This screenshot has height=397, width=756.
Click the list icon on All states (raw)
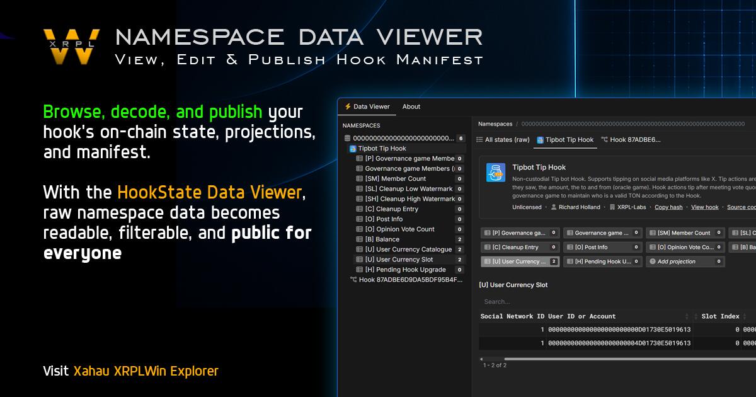point(479,140)
